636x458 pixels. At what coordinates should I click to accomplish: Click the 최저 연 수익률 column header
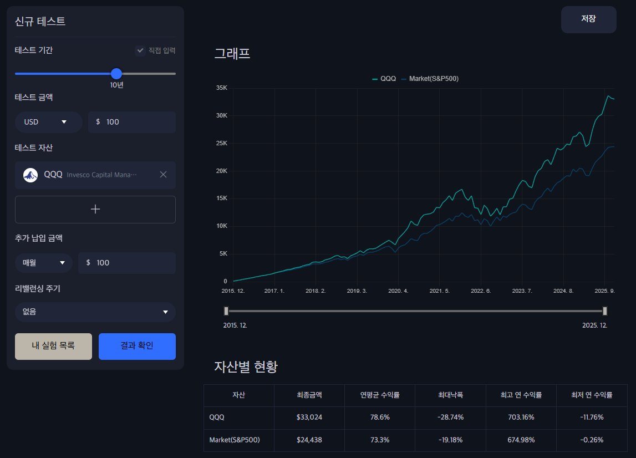592,395
